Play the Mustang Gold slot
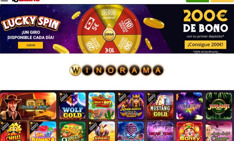 point(160,106)
